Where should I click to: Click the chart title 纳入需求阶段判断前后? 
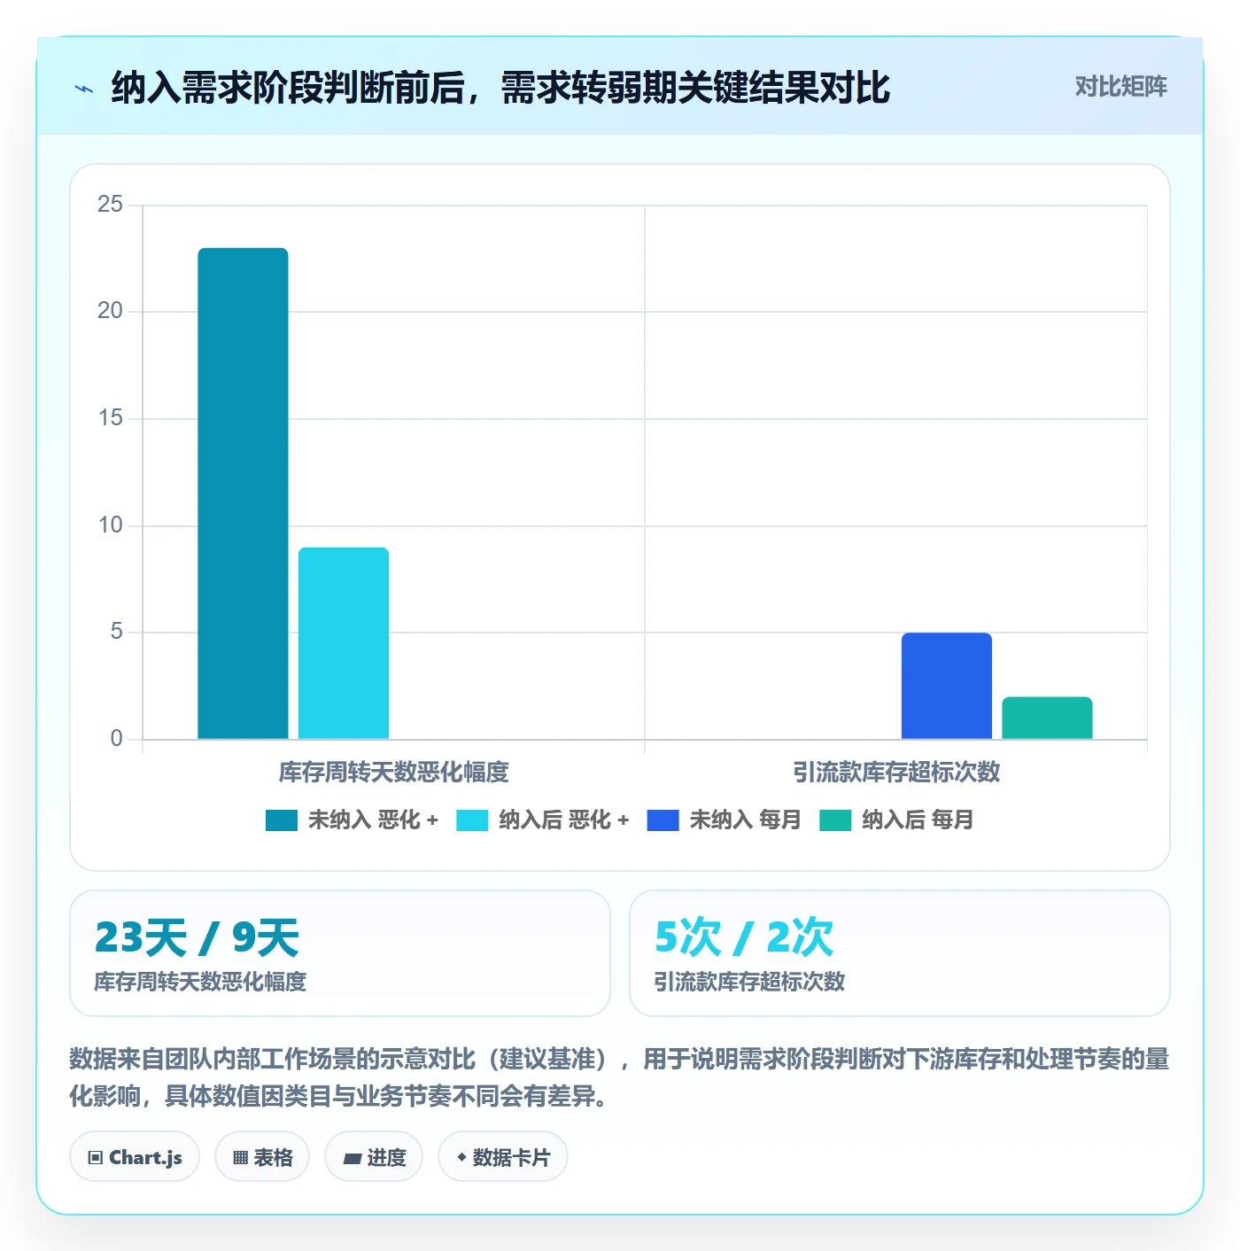pyautogui.click(x=500, y=88)
